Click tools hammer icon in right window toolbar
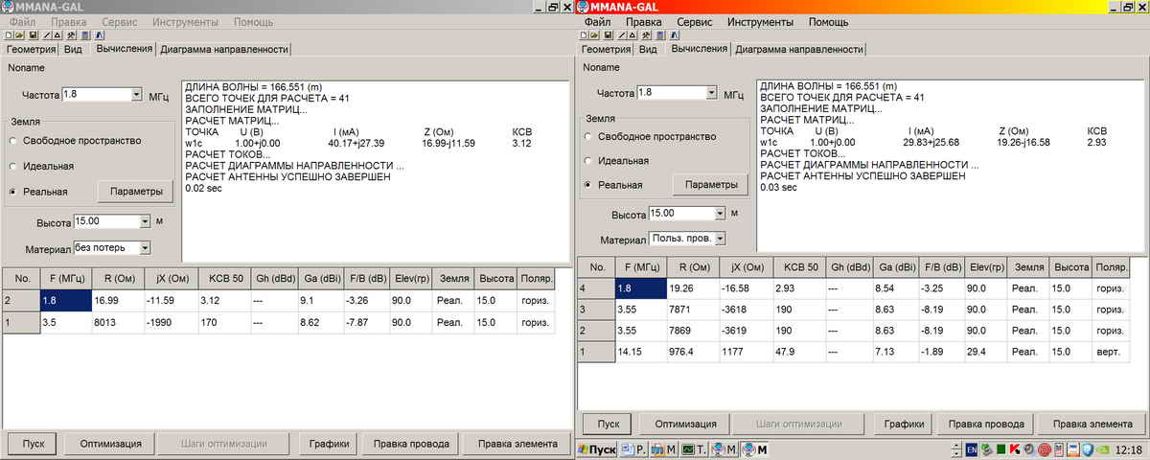 coord(646,34)
